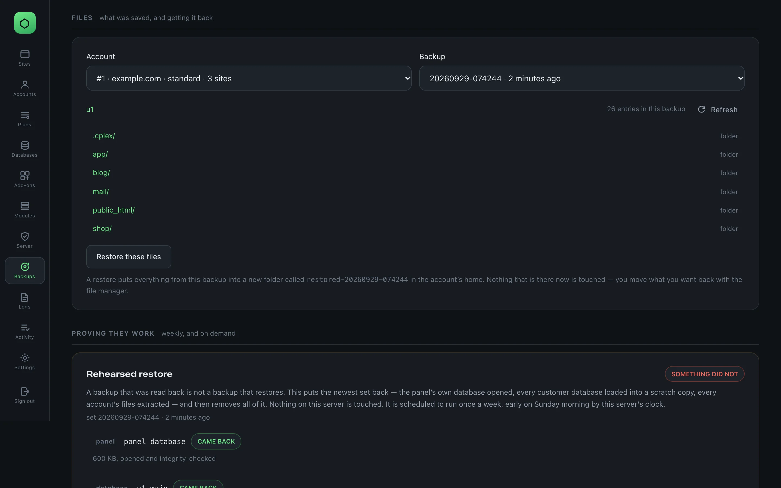Open the Backup dropdown 20260929-074244
Screen dimensions: 781x488
pos(582,78)
